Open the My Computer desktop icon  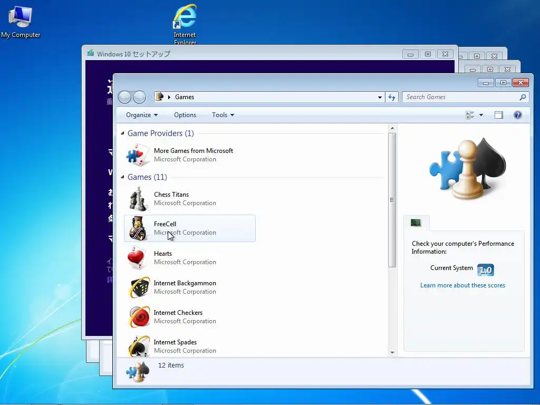coord(21,21)
